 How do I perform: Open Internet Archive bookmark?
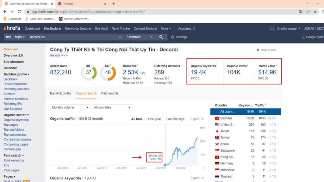[x=74, y=19]
